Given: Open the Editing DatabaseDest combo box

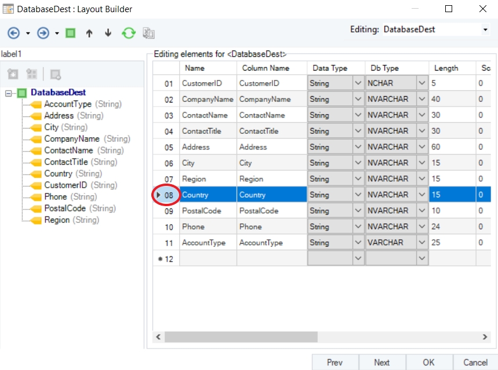Looking at the screenshot, I should coord(485,30).
